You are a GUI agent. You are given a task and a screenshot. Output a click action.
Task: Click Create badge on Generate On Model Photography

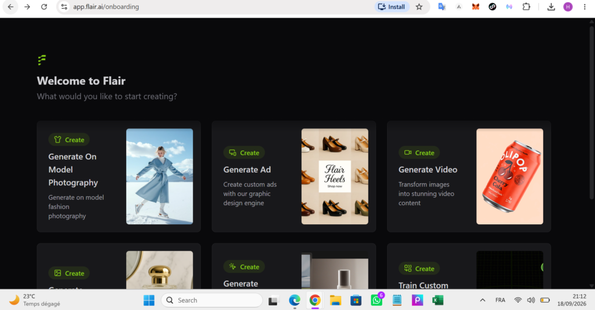coord(69,140)
